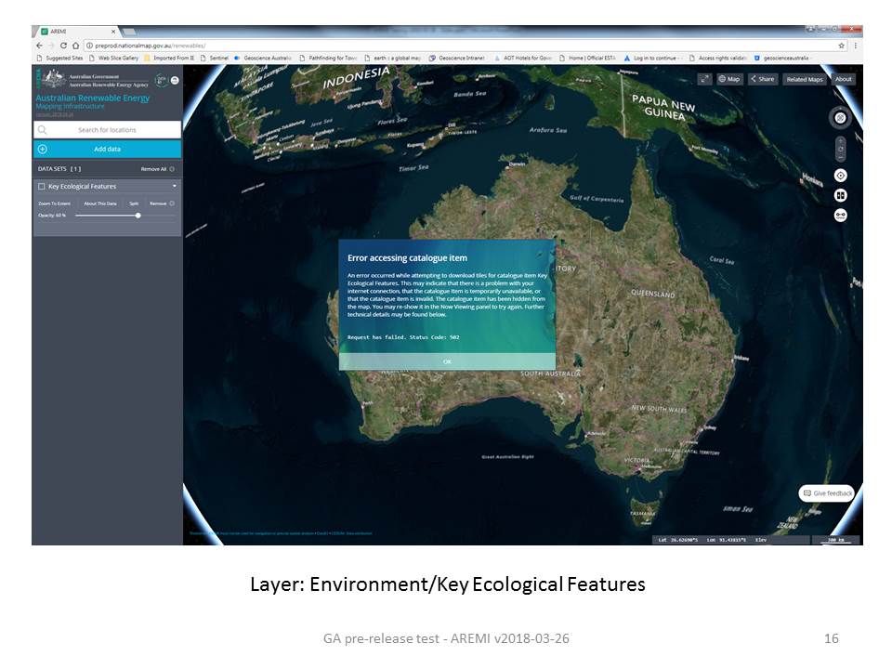Close the AREMI browser tab

[x=113, y=32]
